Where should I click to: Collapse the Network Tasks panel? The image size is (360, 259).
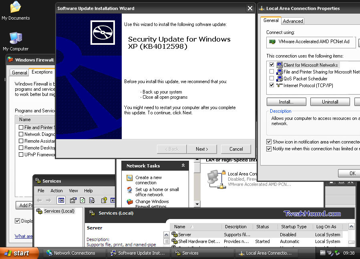[x=183, y=165]
